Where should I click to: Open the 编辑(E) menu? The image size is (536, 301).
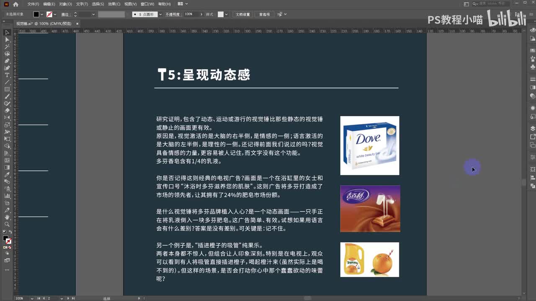(49, 4)
